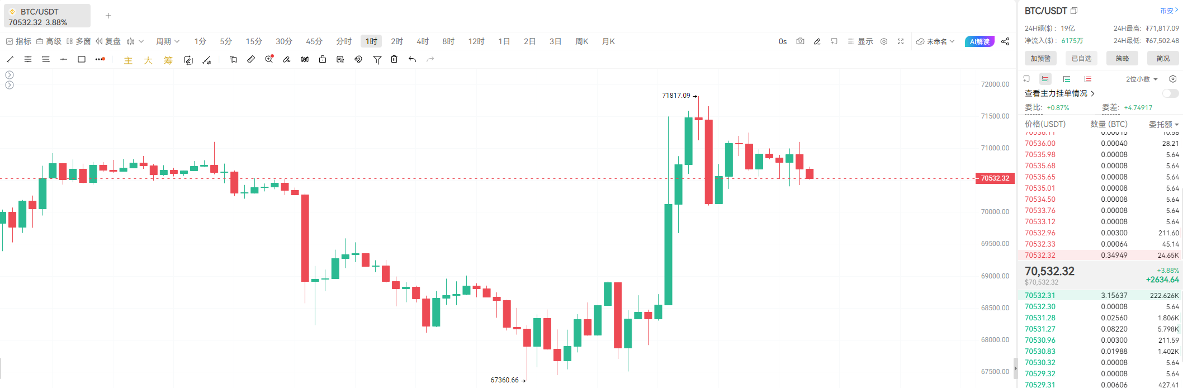Select the ruler measure tool
The height and width of the screenshot is (388, 1183).
(251, 59)
